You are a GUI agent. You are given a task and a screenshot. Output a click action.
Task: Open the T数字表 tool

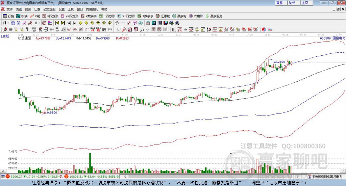click(x=145, y=16)
